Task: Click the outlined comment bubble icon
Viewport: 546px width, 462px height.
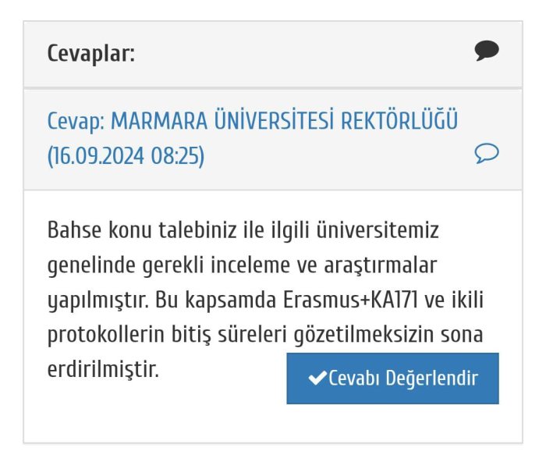Action: 486,154
